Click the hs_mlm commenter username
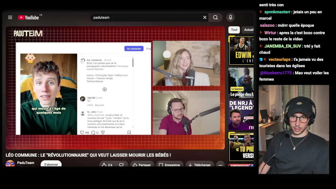Image resolution: width=336 pixels, height=189 pixels. coord(92,112)
